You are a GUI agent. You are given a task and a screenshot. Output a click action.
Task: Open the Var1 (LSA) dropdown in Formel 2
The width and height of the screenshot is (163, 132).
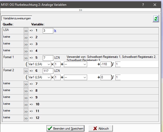click(x=39, y=77)
